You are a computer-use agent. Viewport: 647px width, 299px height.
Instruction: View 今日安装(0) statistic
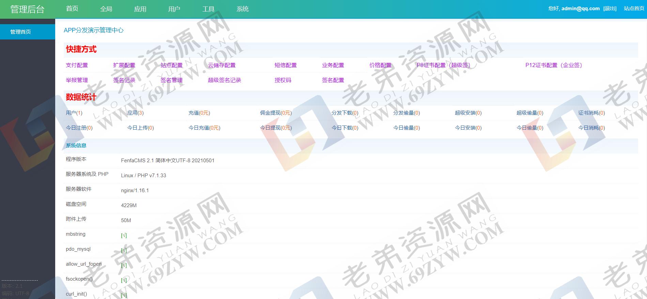pos(468,128)
